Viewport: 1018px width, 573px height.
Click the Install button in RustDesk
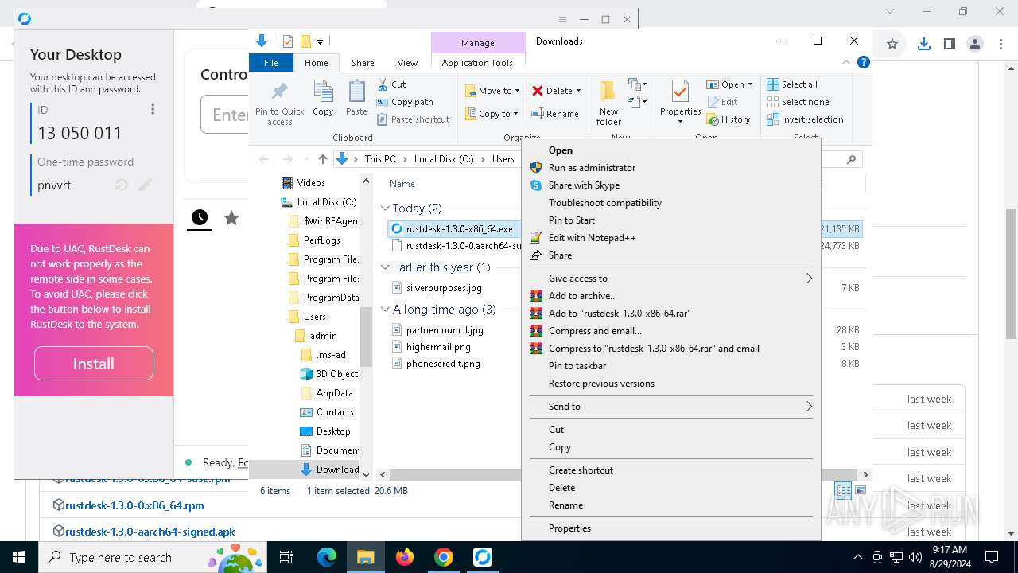click(94, 364)
